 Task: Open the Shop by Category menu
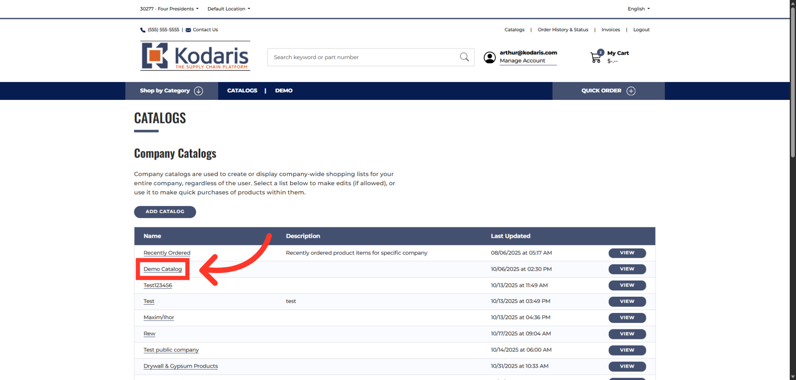(172, 91)
